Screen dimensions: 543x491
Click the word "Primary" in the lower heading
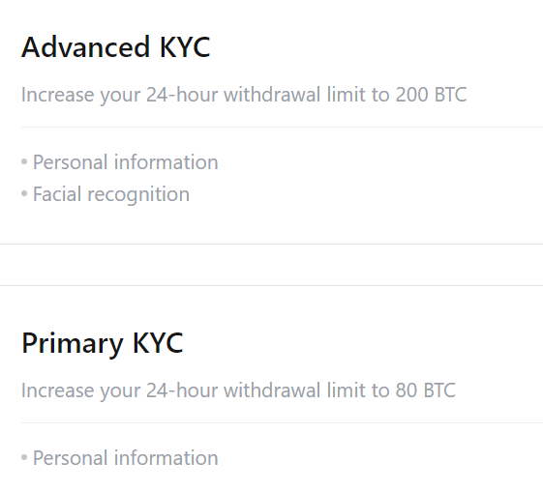[x=73, y=343]
